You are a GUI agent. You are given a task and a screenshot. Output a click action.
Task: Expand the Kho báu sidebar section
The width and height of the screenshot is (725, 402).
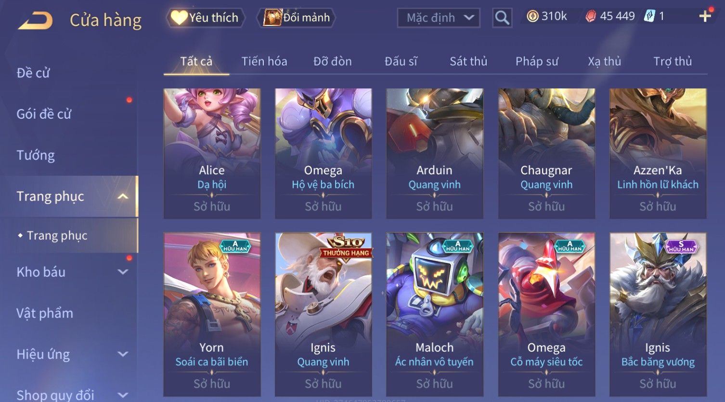pos(123,272)
